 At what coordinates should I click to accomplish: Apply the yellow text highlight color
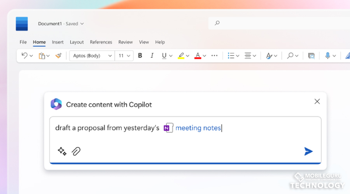click(x=181, y=56)
